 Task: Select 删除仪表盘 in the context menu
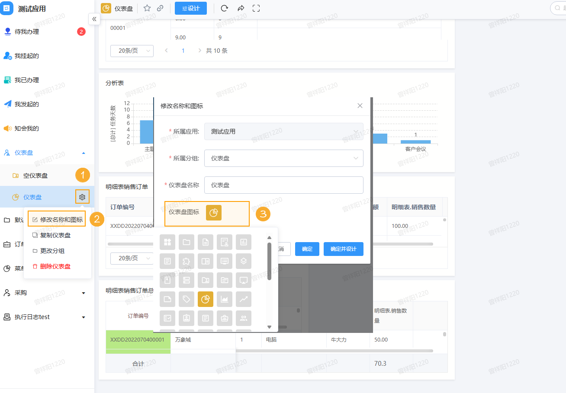pos(55,266)
